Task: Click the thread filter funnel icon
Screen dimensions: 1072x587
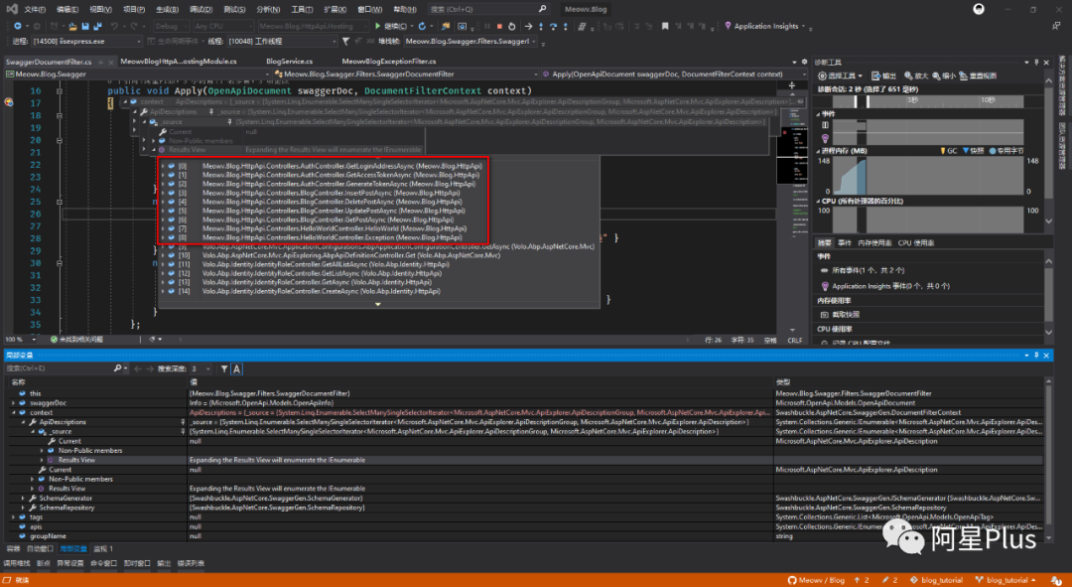Action: (x=345, y=41)
